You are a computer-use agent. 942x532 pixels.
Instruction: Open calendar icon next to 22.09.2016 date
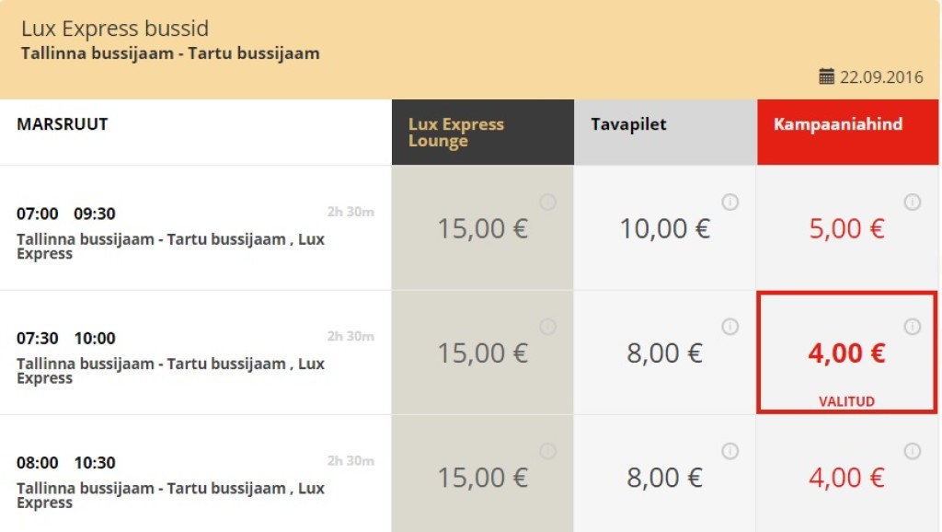click(826, 76)
